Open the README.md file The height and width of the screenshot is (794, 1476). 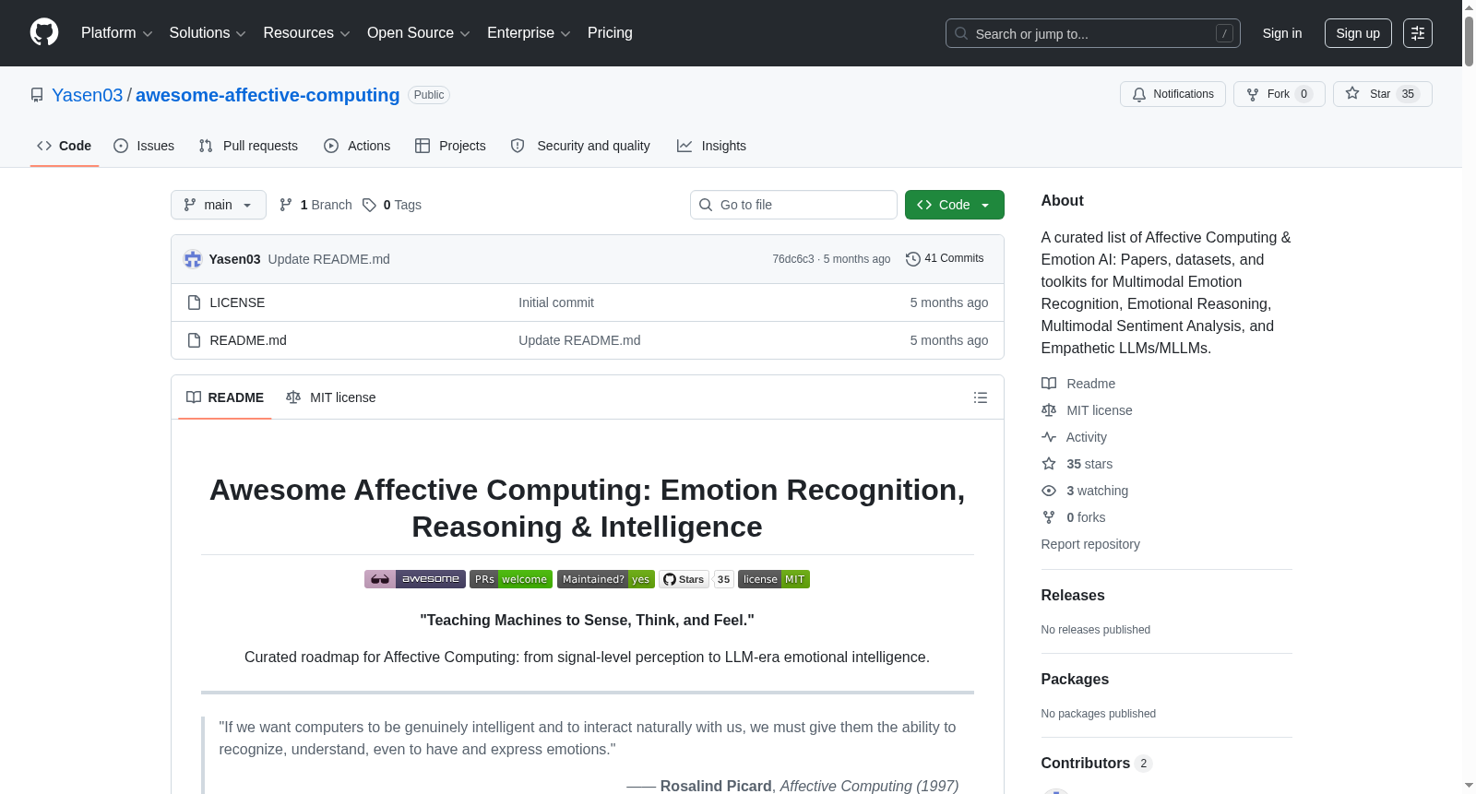pos(248,340)
